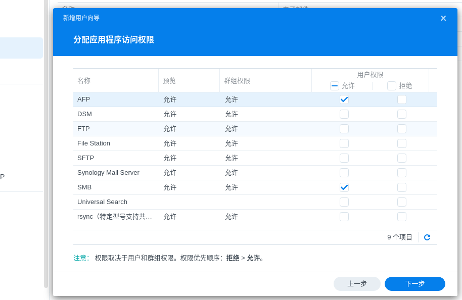Enable Allow permission for DSM

(344, 114)
